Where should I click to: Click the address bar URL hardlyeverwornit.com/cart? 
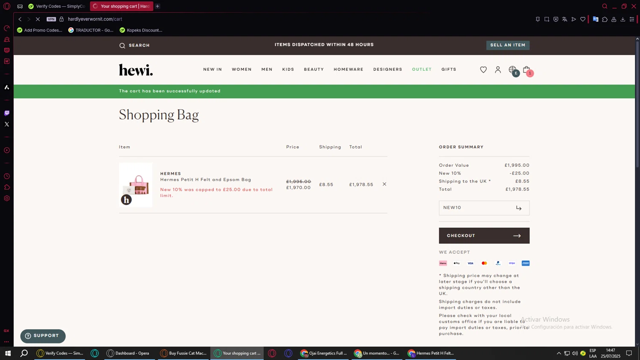pyautogui.click(x=95, y=19)
